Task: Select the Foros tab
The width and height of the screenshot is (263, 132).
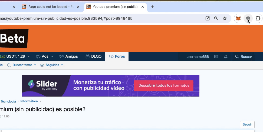Action: click(117, 57)
